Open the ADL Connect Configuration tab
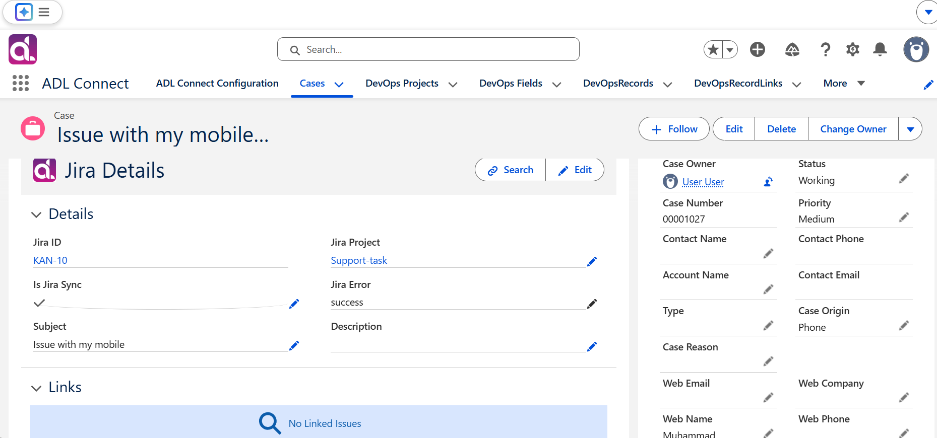The image size is (937, 438). click(217, 83)
